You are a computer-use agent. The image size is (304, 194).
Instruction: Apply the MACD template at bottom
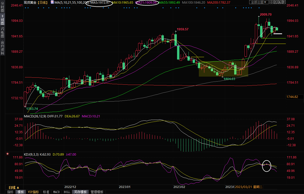point(56,192)
